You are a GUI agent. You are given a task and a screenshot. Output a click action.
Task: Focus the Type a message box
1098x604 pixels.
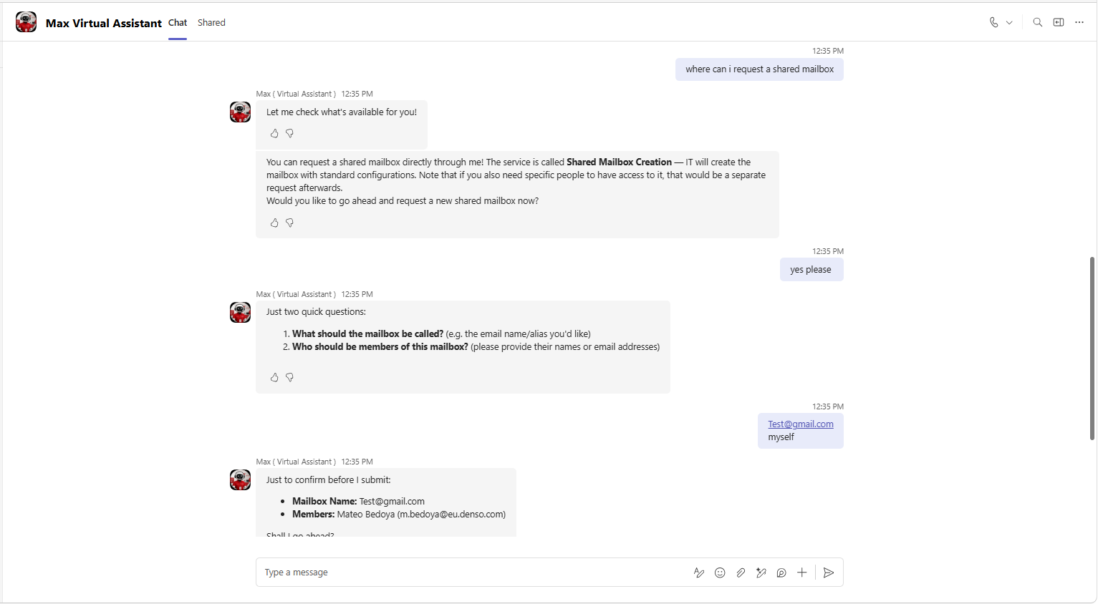pyautogui.click(x=473, y=573)
